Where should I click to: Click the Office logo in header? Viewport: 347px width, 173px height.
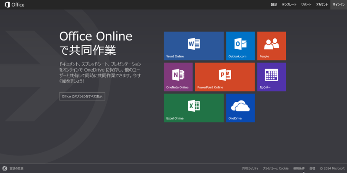tap(15, 5)
